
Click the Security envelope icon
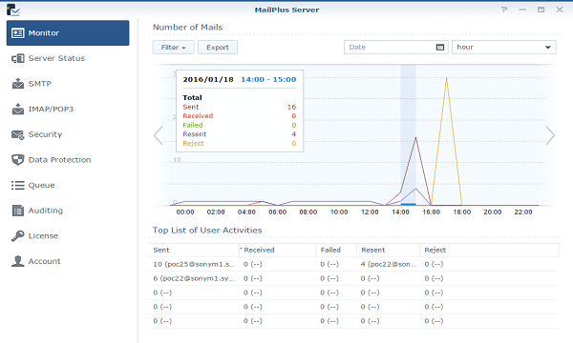pos(17,134)
